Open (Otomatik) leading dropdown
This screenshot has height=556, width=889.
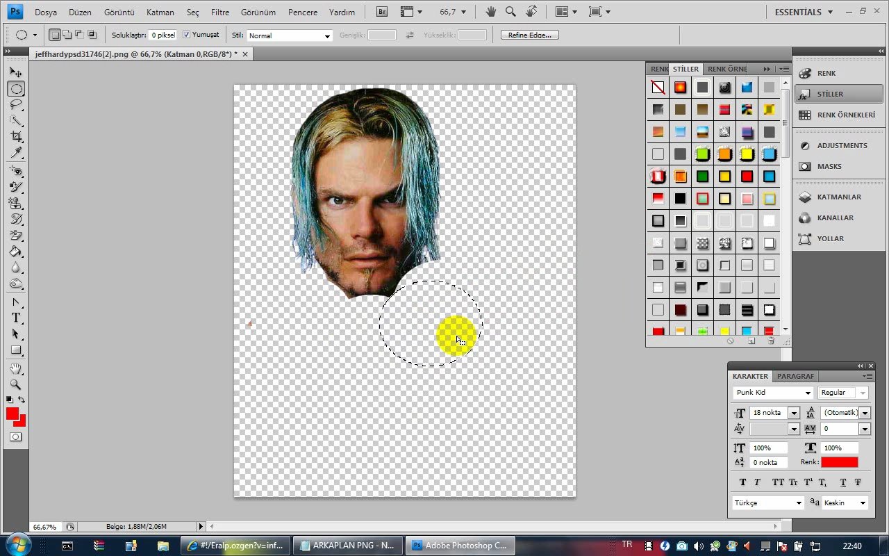coord(865,413)
